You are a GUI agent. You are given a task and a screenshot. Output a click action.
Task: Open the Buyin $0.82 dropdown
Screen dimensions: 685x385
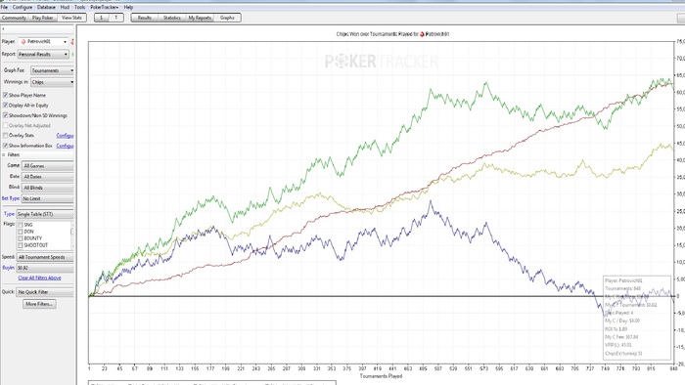(x=45, y=268)
